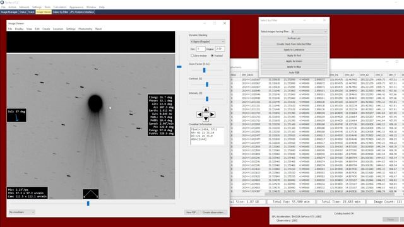404x227 pixels.
Task: Open the Help menu
Action: (102, 7)
